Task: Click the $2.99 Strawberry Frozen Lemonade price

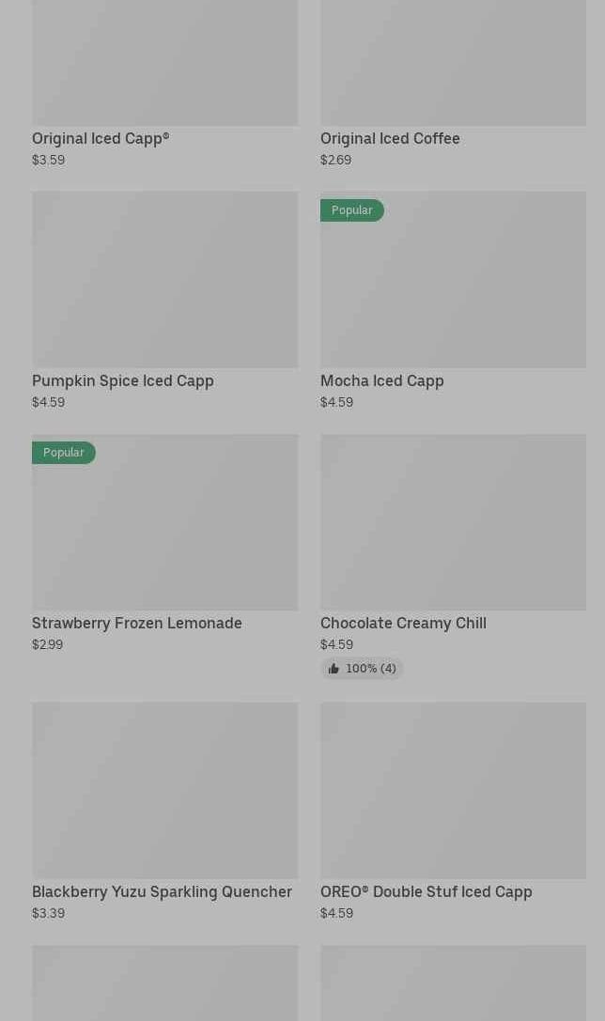Action: pos(48,644)
